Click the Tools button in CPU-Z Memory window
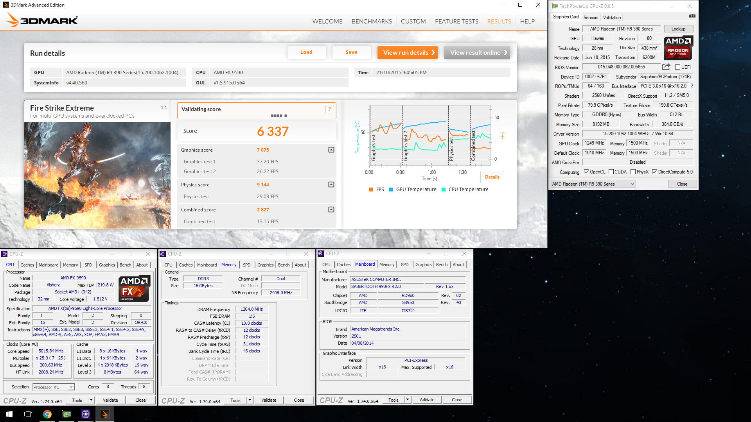Viewport: 751px width, 422px height. click(x=235, y=400)
